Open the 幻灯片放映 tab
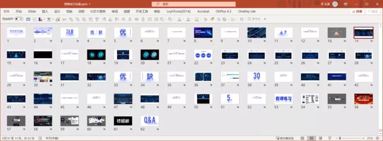The height and width of the screenshot is (141, 383). coord(98,12)
